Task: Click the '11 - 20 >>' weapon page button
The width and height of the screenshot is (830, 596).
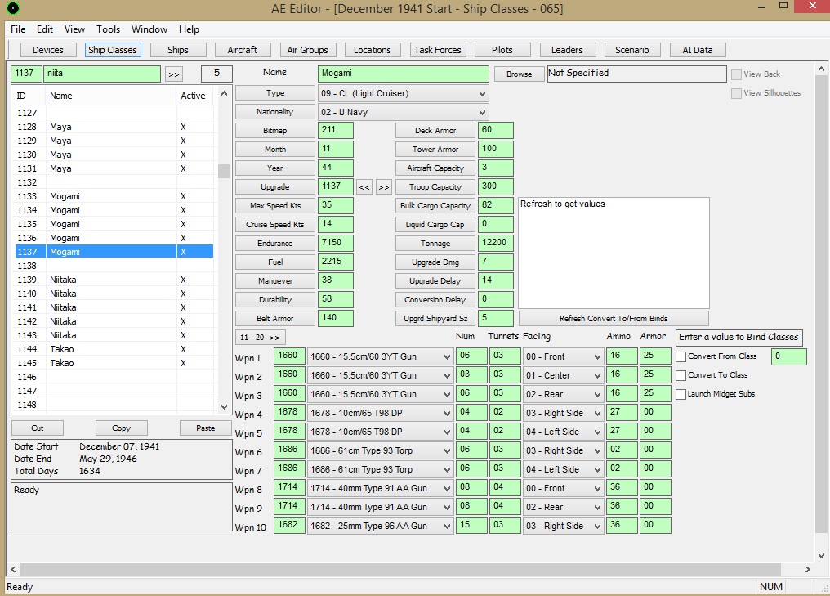Action: pos(260,338)
